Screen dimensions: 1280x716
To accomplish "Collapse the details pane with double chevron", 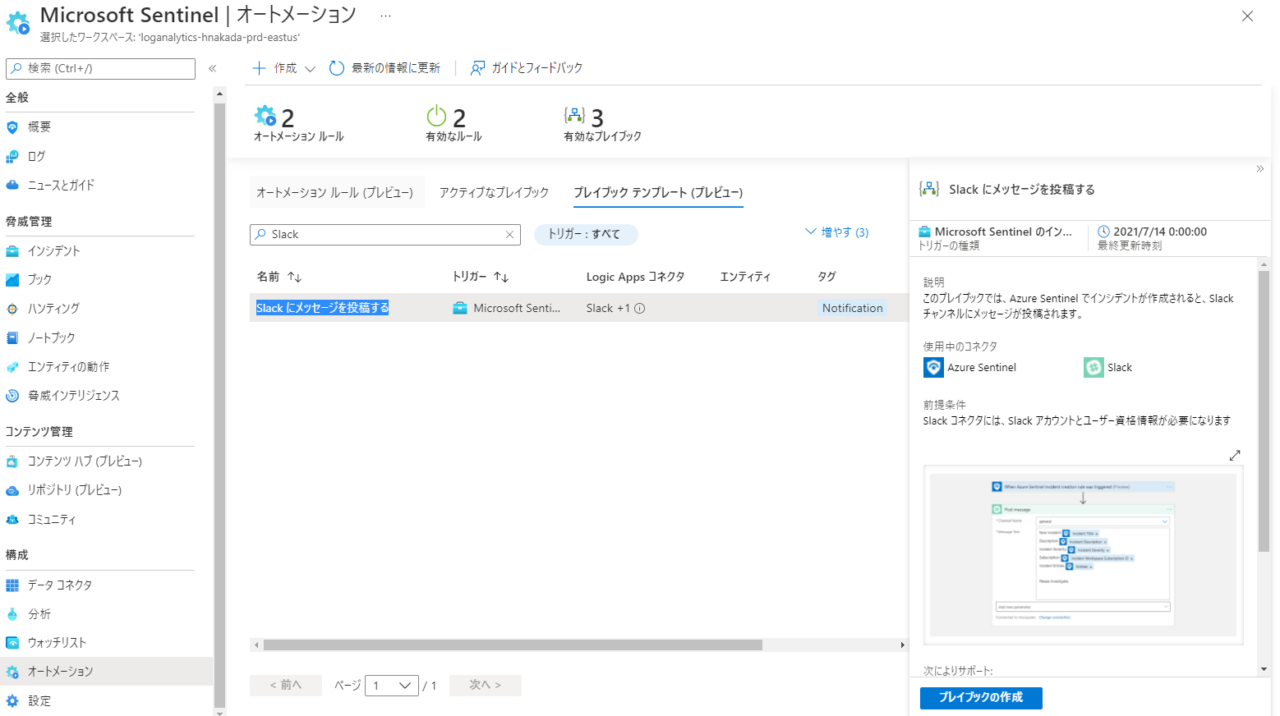I will [1260, 169].
